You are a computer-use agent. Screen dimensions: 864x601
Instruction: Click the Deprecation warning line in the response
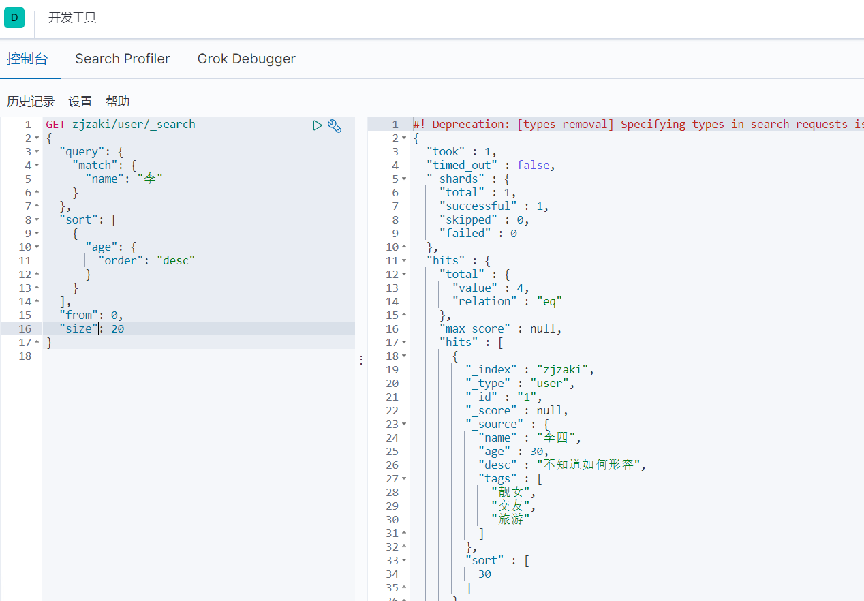click(638, 125)
